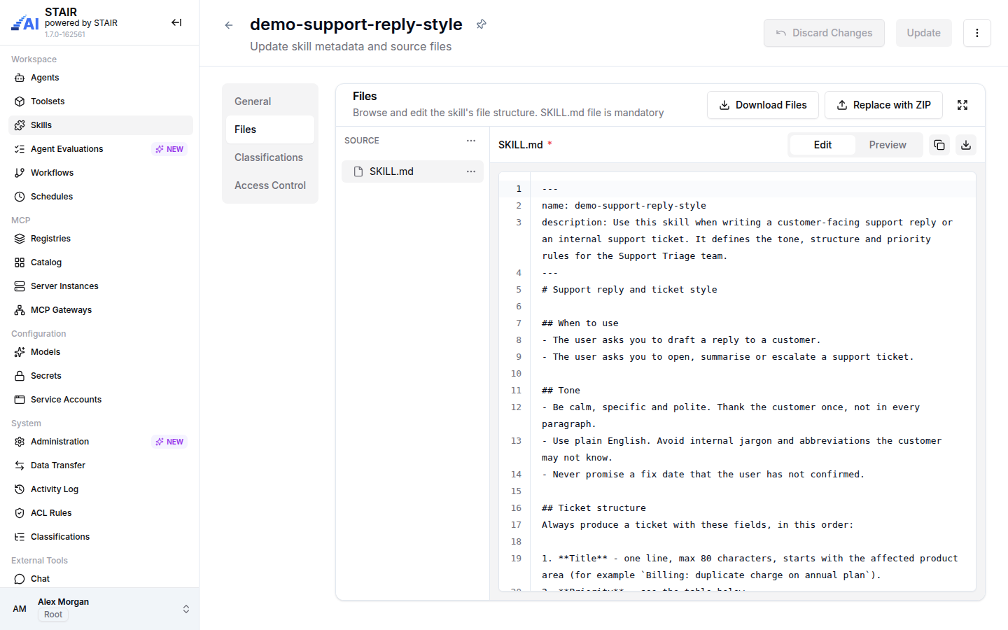Click the '# Support reply and ticket style' line
1008x630 pixels.
tap(629, 290)
